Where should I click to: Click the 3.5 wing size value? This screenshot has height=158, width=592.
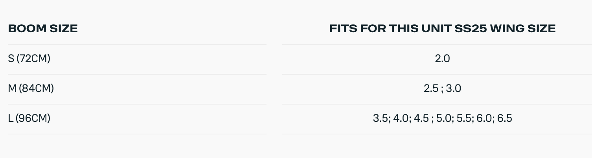[x=380, y=118]
